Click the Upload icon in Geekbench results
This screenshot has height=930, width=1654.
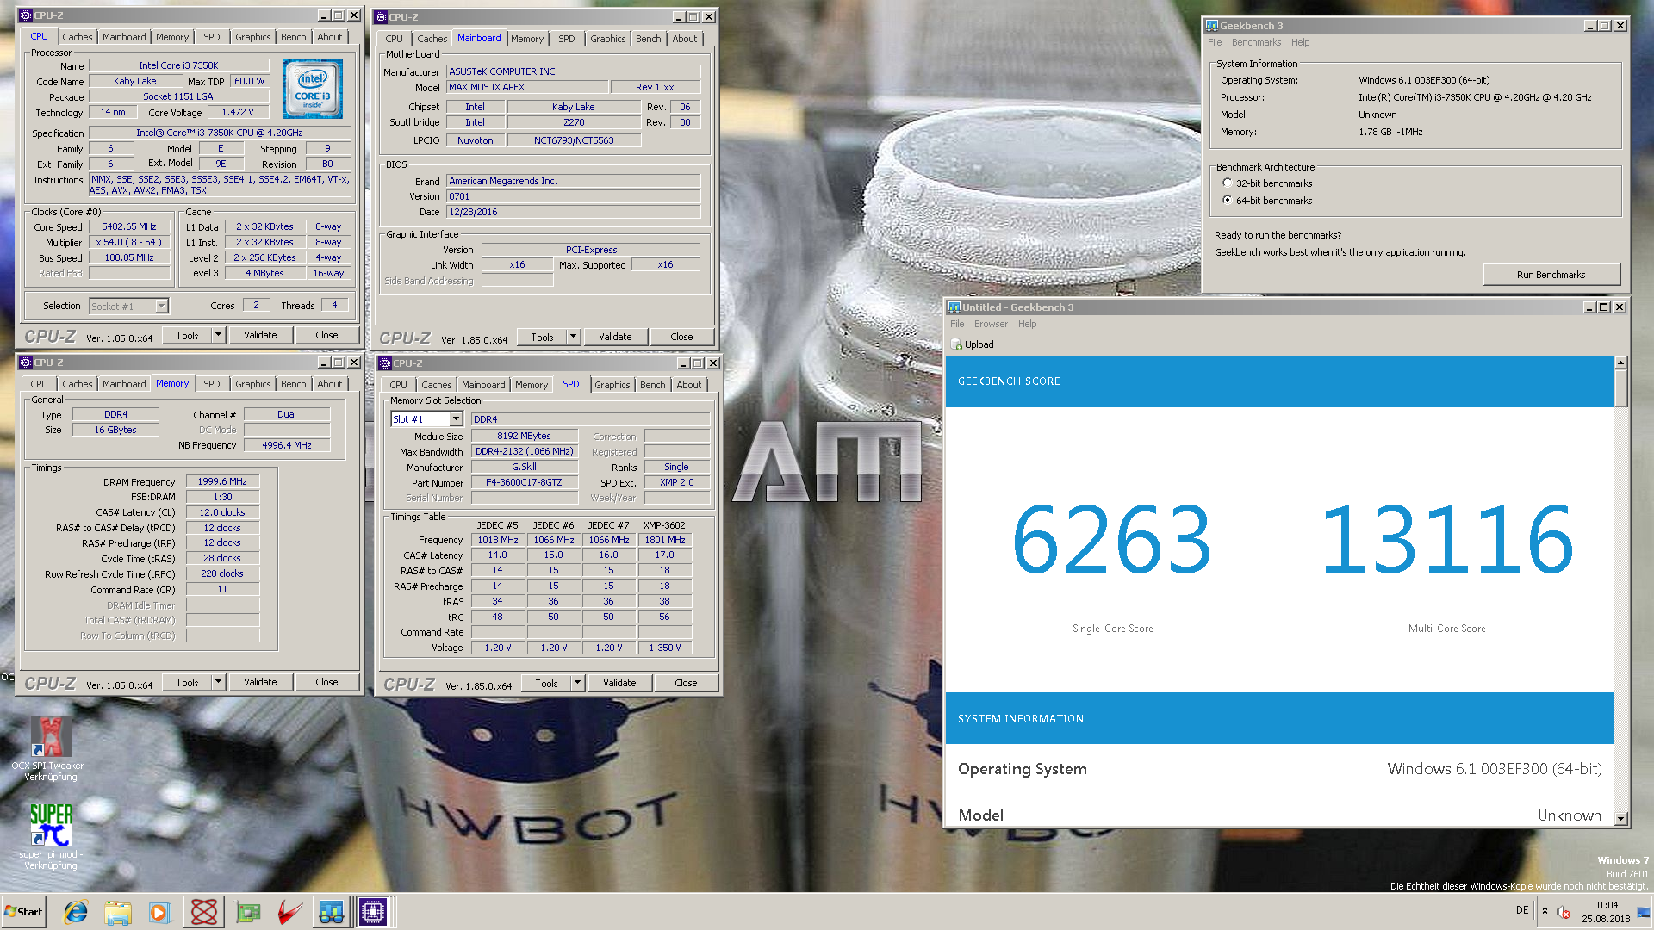pos(956,344)
